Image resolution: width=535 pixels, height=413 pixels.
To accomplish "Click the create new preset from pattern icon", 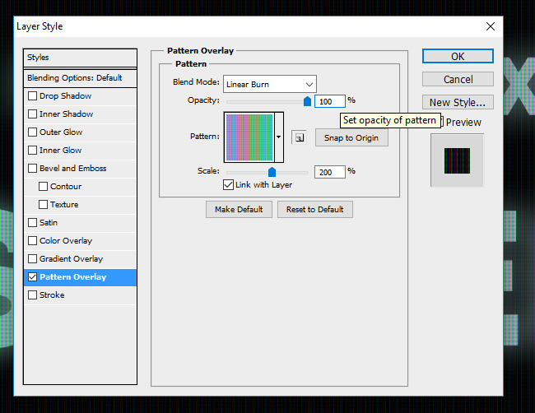I will coord(300,137).
